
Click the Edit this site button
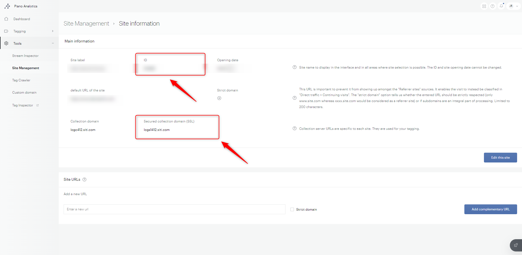pyautogui.click(x=500, y=158)
